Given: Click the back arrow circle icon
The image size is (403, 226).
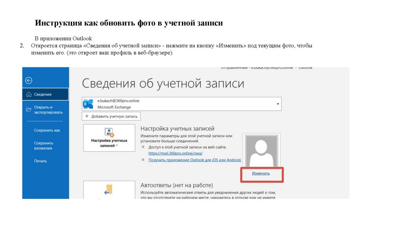Looking at the screenshot, I should coord(29,80).
